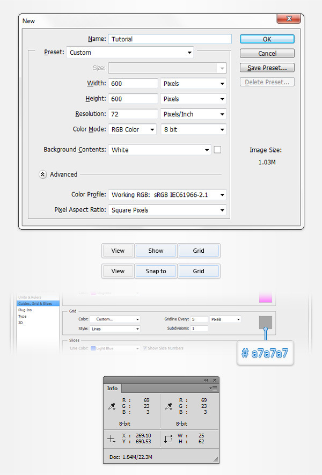322x475 pixels.
Task: Collapse the Info panel with double-arrow icon
Action: click(x=206, y=380)
